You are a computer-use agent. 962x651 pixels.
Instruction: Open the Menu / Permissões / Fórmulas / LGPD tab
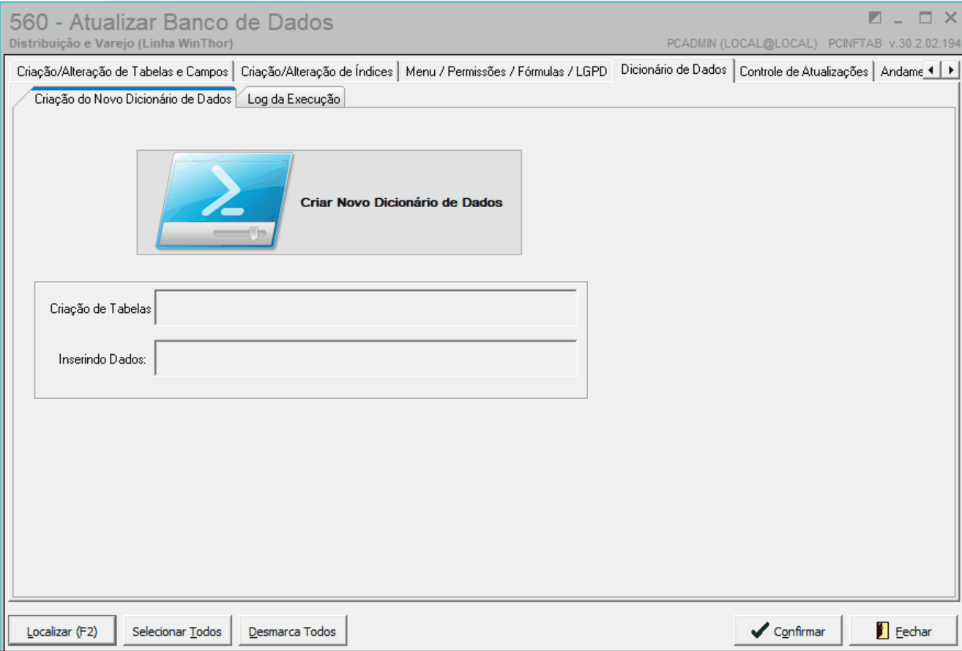[507, 72]
